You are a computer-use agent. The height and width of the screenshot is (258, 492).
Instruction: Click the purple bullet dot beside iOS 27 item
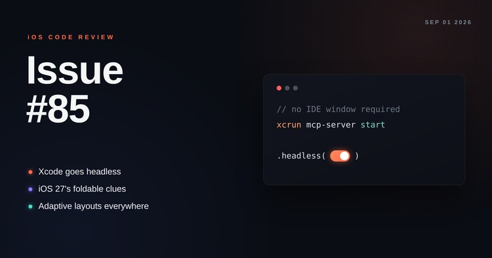(30, 189)
